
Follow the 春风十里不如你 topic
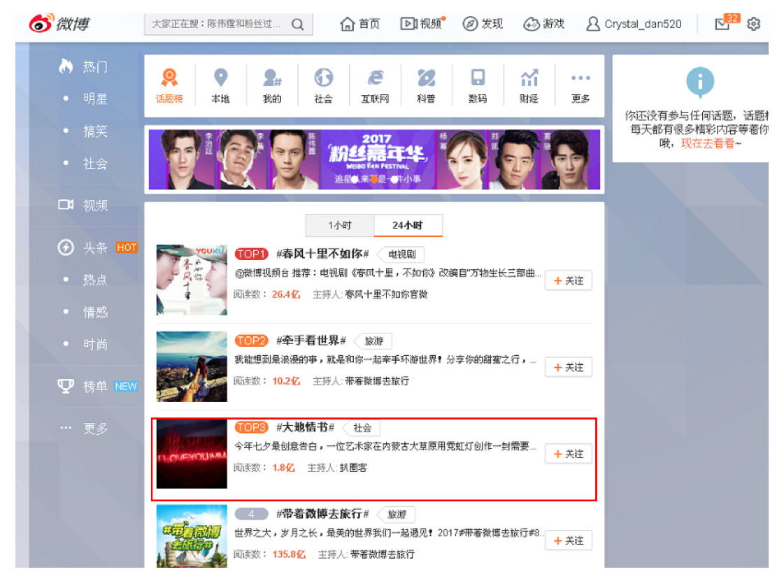(x=568, y=280)
